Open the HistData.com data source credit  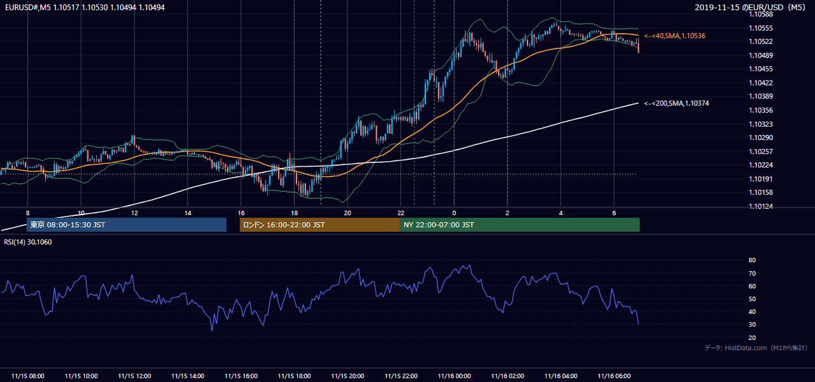756,348
